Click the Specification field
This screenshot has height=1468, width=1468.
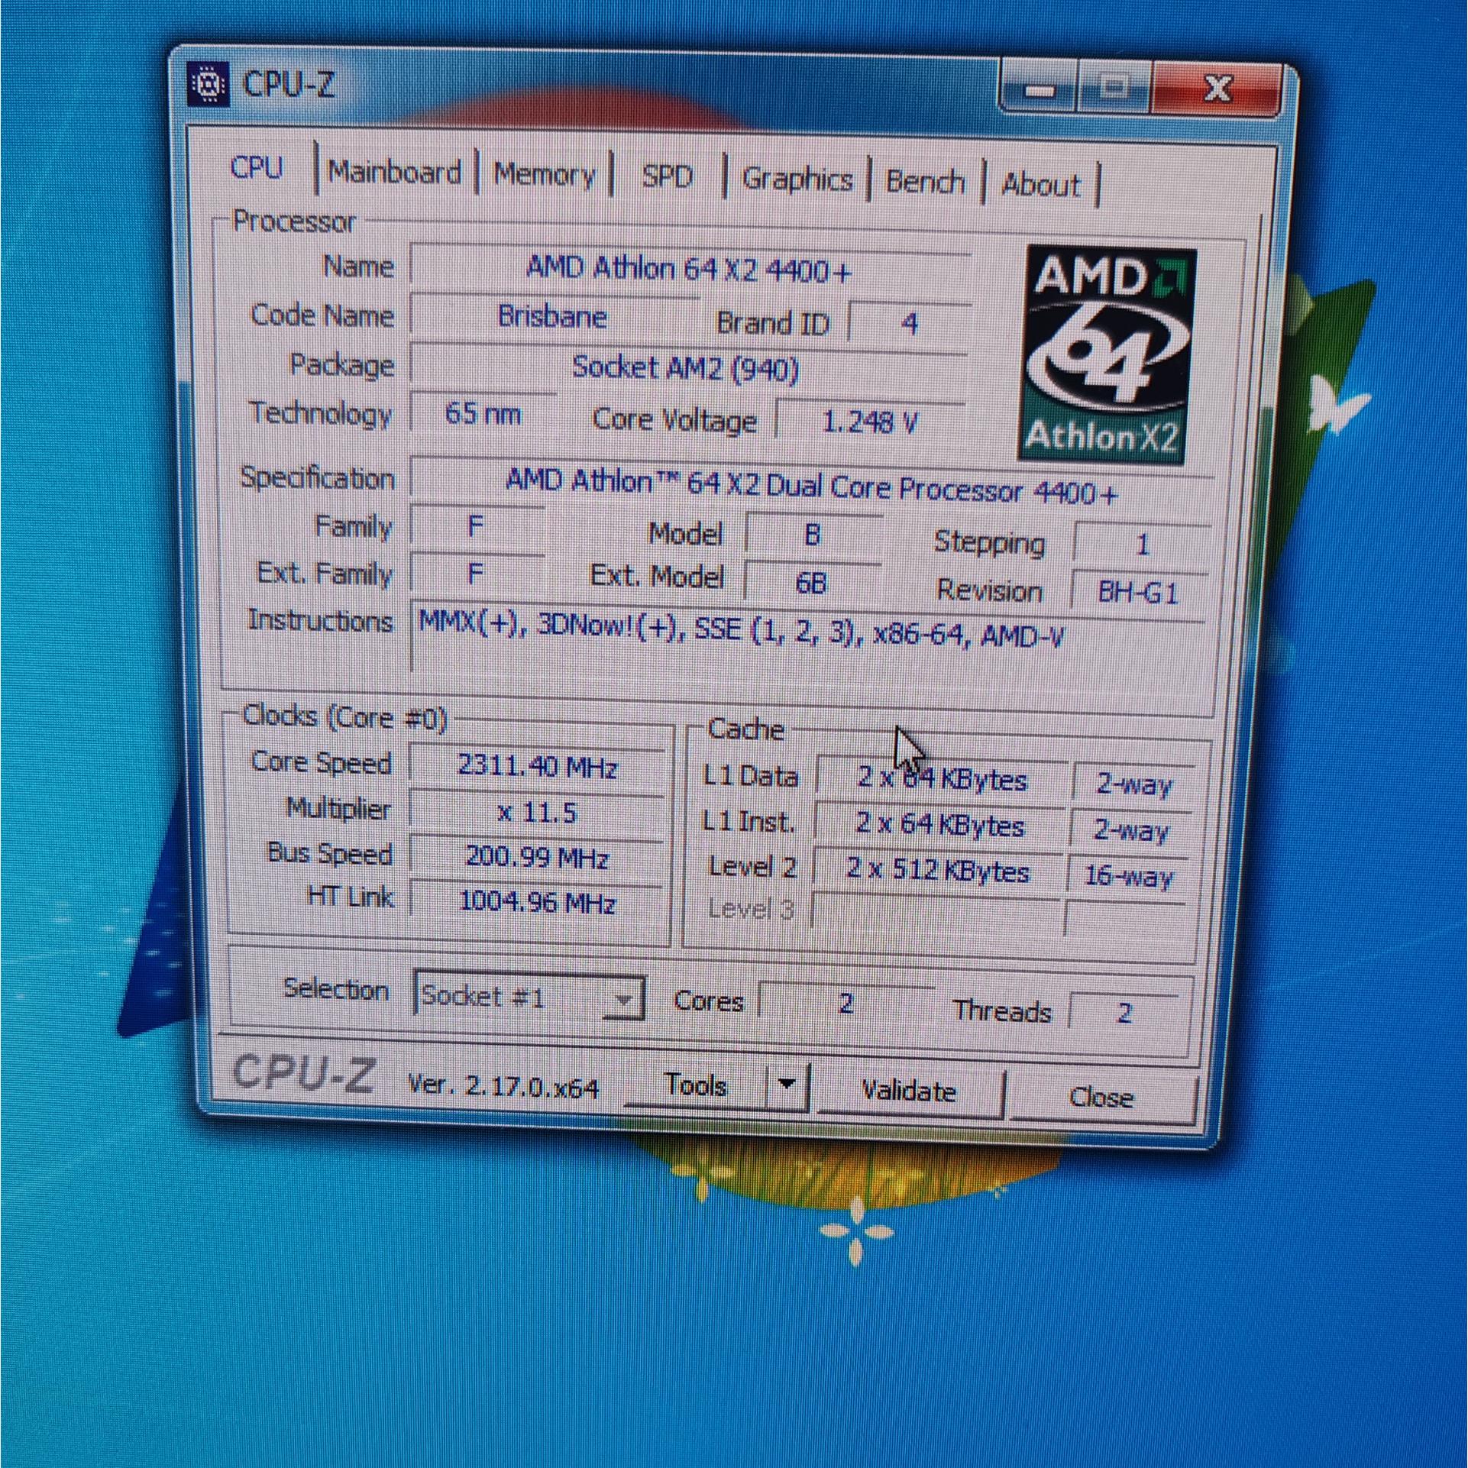pyautogui.click(x=810, y=486)
